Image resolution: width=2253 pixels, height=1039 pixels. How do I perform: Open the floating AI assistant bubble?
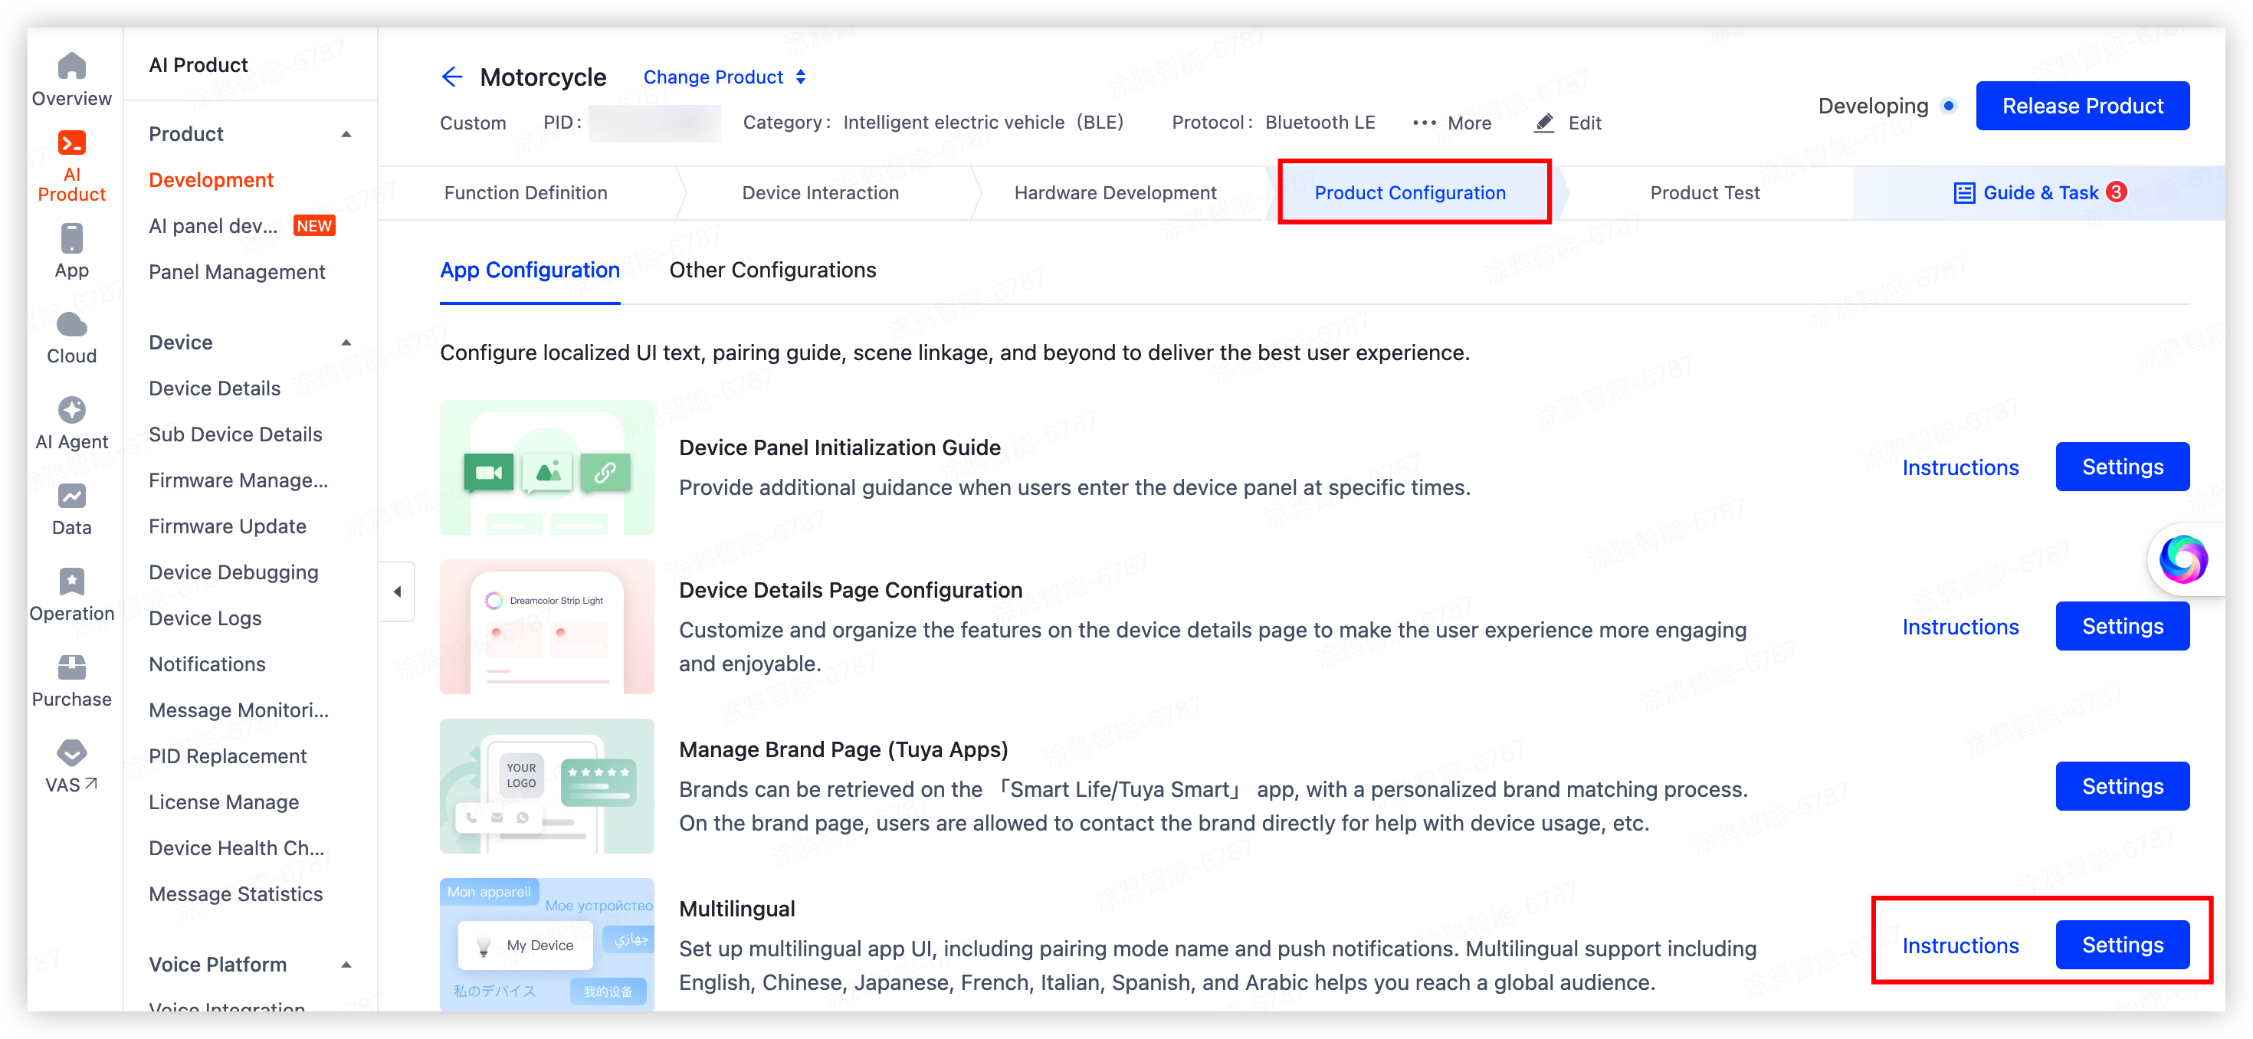coord(2184,559)
